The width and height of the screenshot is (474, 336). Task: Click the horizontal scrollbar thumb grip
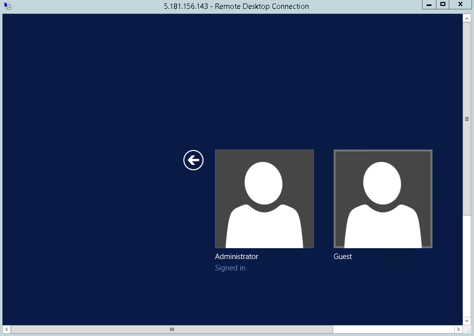pyautogui.click(x=172, y=329)
